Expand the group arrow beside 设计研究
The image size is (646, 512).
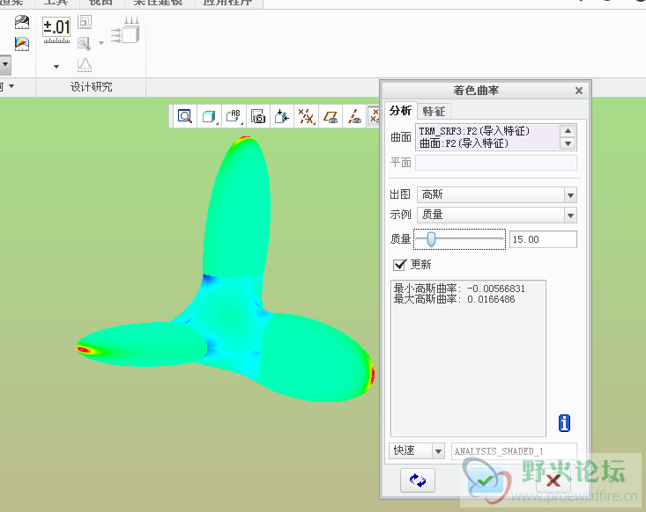tap(11, 86)
